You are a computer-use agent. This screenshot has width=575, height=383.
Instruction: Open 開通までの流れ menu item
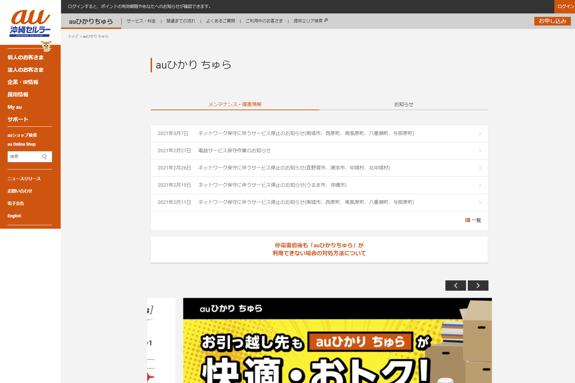[181, 21]
